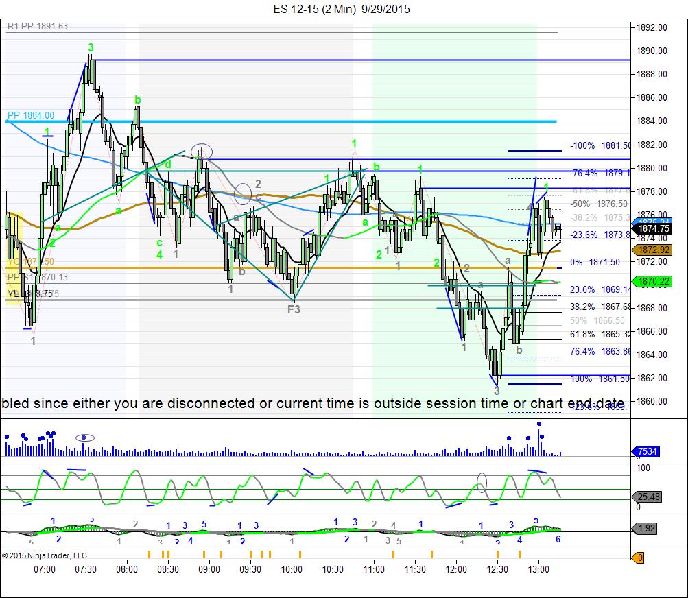Image resolution: width=688 pixels, height=598 pixels.
Task: Click the 07:30 time axis label
Action: (86, 569)
